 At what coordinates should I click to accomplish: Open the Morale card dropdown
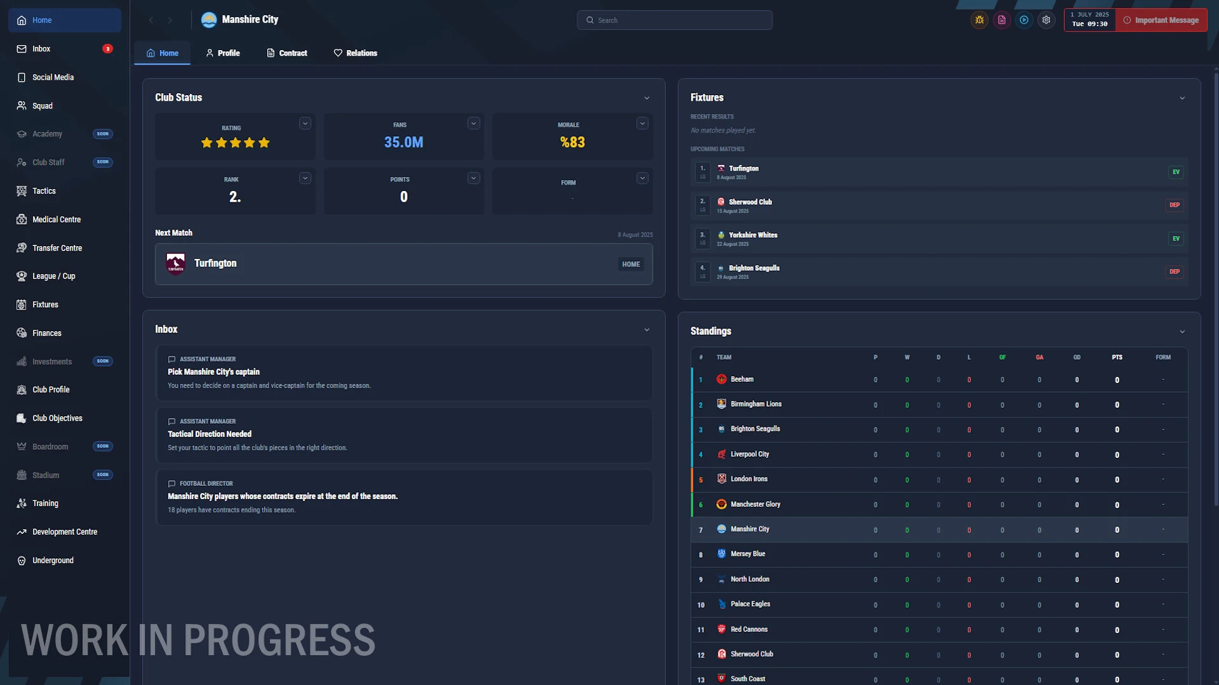pos(643,124)
